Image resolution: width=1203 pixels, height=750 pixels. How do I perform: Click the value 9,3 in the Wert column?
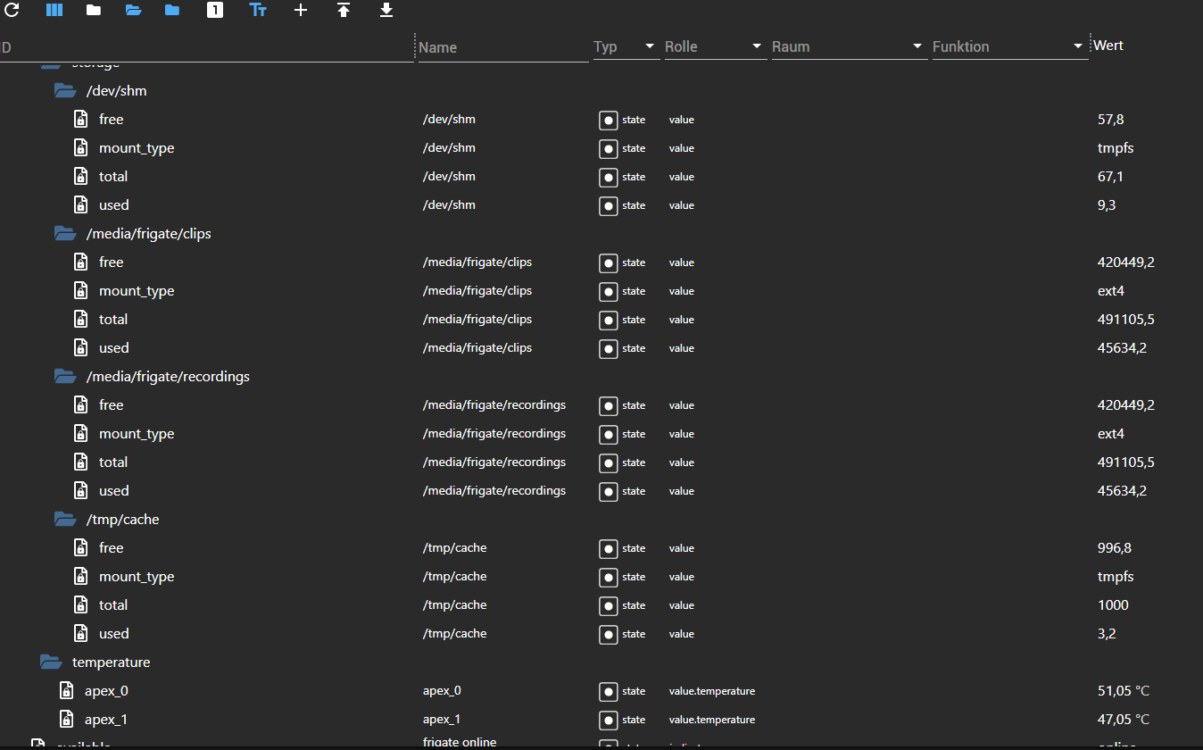[1107, 205]
